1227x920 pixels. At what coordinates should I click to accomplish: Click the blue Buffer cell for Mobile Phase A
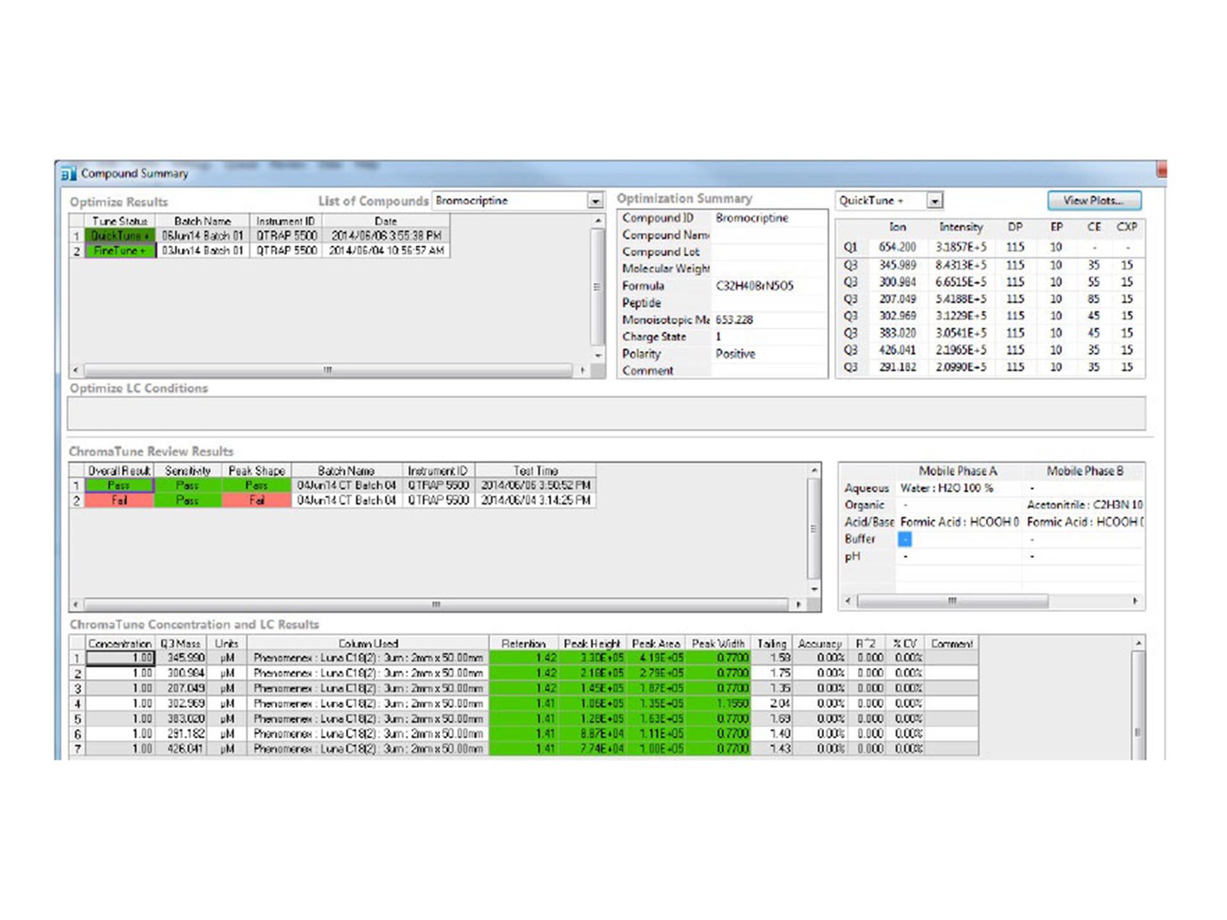904,540
